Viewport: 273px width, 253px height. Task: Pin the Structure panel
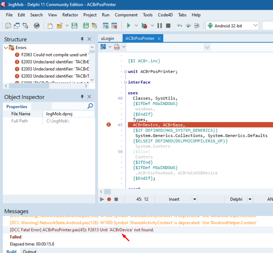coord(82,39)
